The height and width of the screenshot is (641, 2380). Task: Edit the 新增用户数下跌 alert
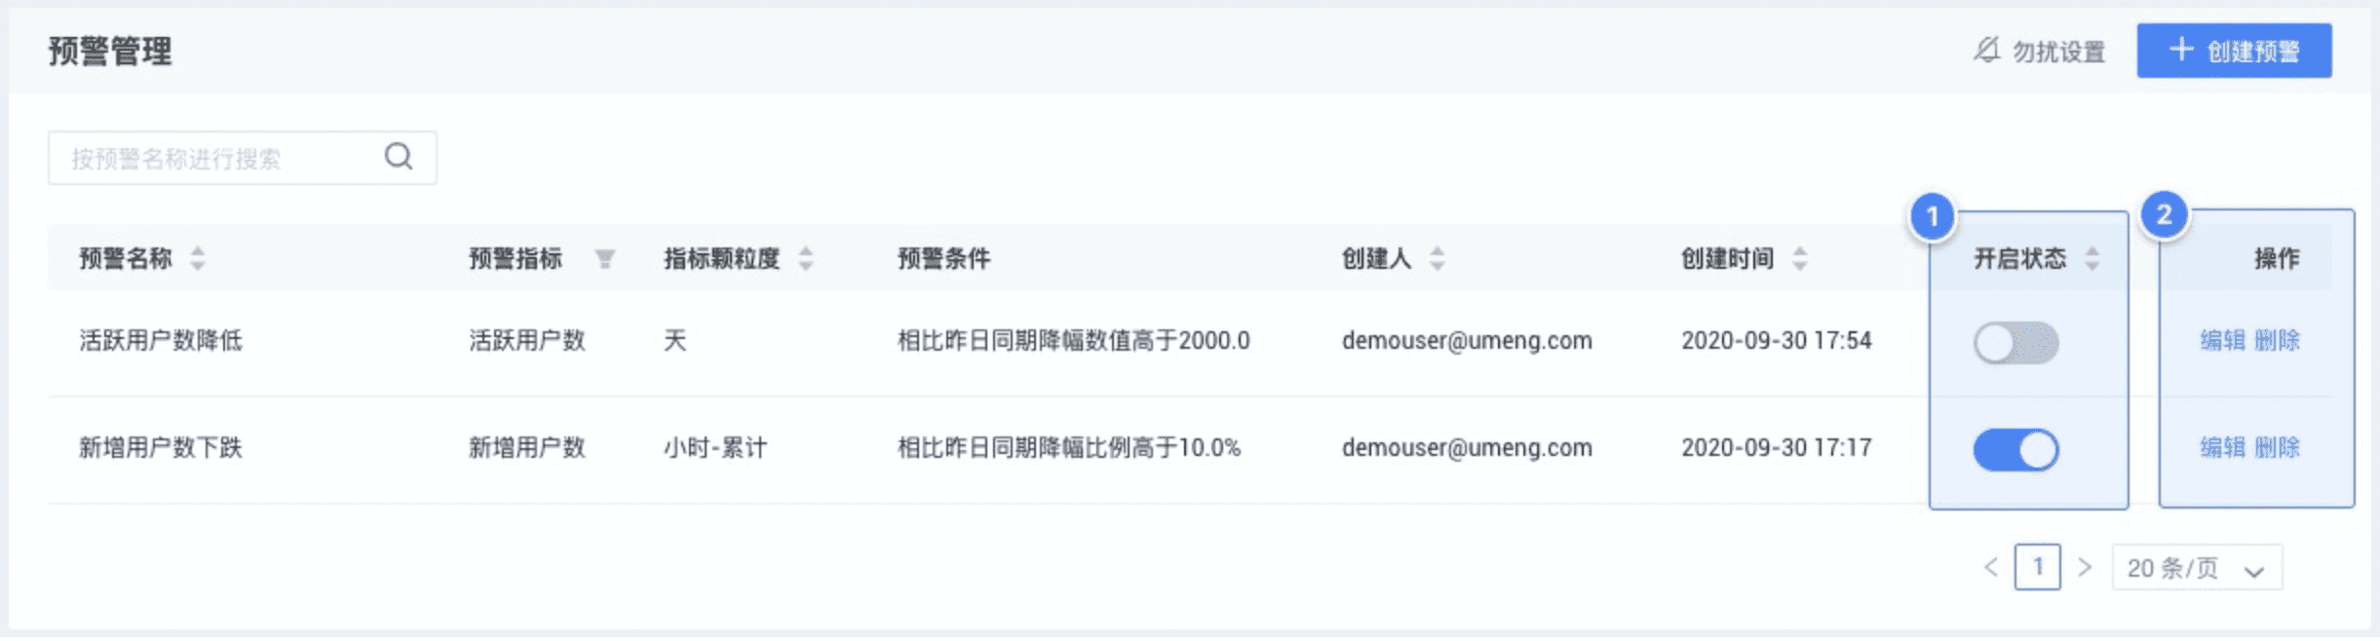point(2222,447)
